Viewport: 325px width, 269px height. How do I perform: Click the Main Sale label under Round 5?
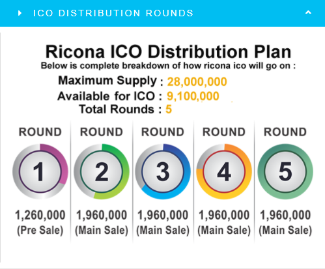285,231
